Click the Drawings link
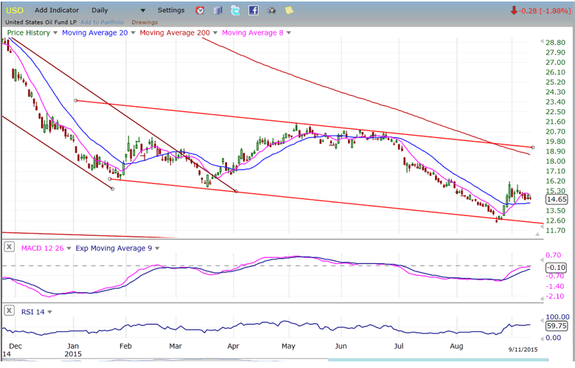Image resolution: width=575 pixels, height=368 pixels. [x=144, y=22]
